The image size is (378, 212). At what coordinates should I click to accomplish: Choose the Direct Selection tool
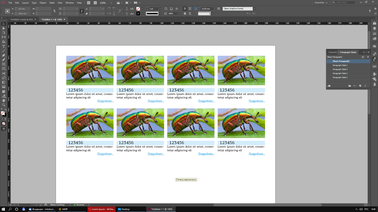(x=4, y=28)
